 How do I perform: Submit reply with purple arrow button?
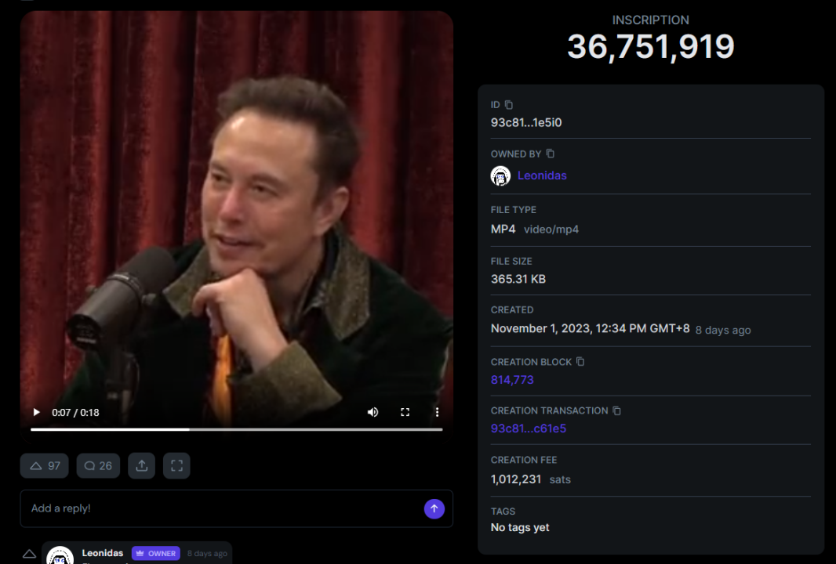point(434,508)
